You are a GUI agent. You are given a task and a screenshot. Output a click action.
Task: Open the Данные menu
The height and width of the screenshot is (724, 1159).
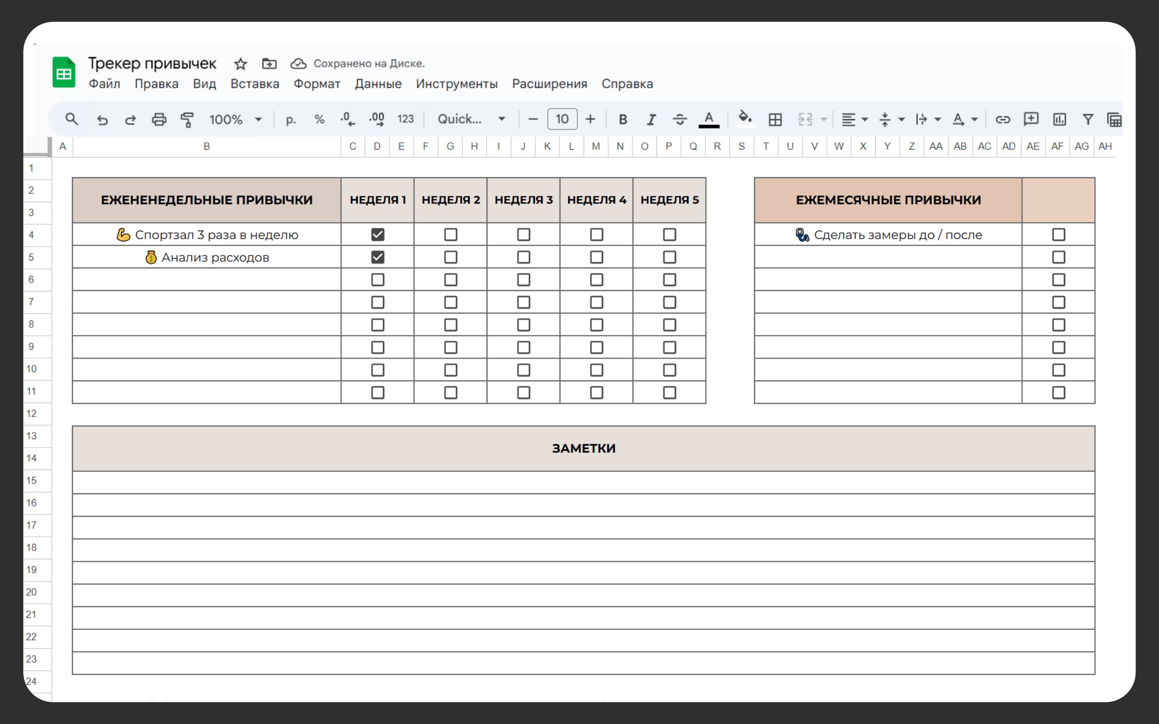[x=378, y=84]
